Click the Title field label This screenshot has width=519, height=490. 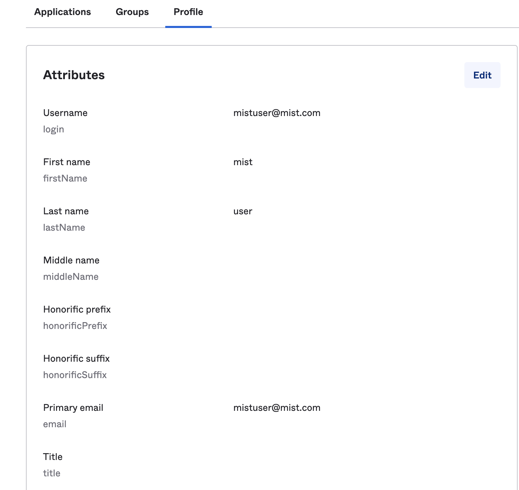[x=53, y=457]
